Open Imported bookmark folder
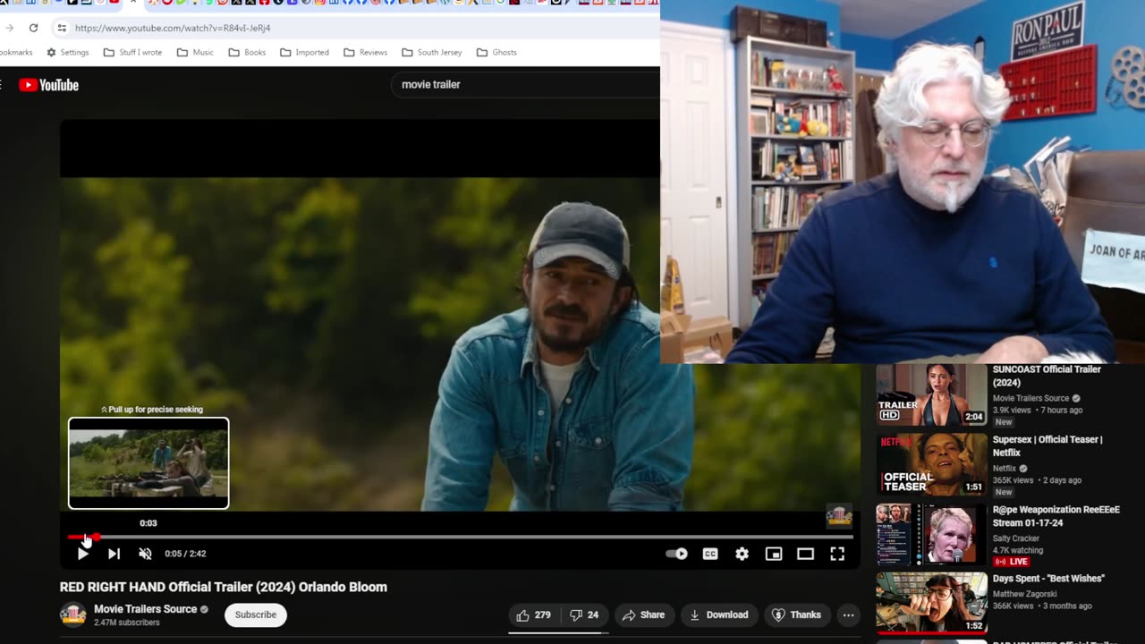This screenshot has height=644, width=1145. point(304,52)
